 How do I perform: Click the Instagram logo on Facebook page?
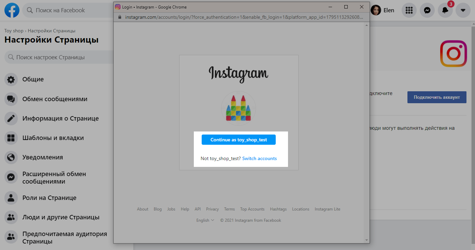(x=454, y=53)
